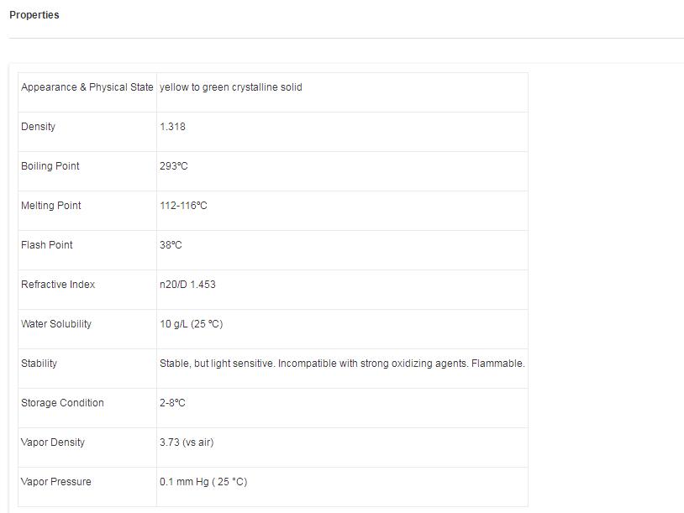Viewport: 684px width, 513px height.
Task: Click the Water Solubility label
Action: pos(56,324)
